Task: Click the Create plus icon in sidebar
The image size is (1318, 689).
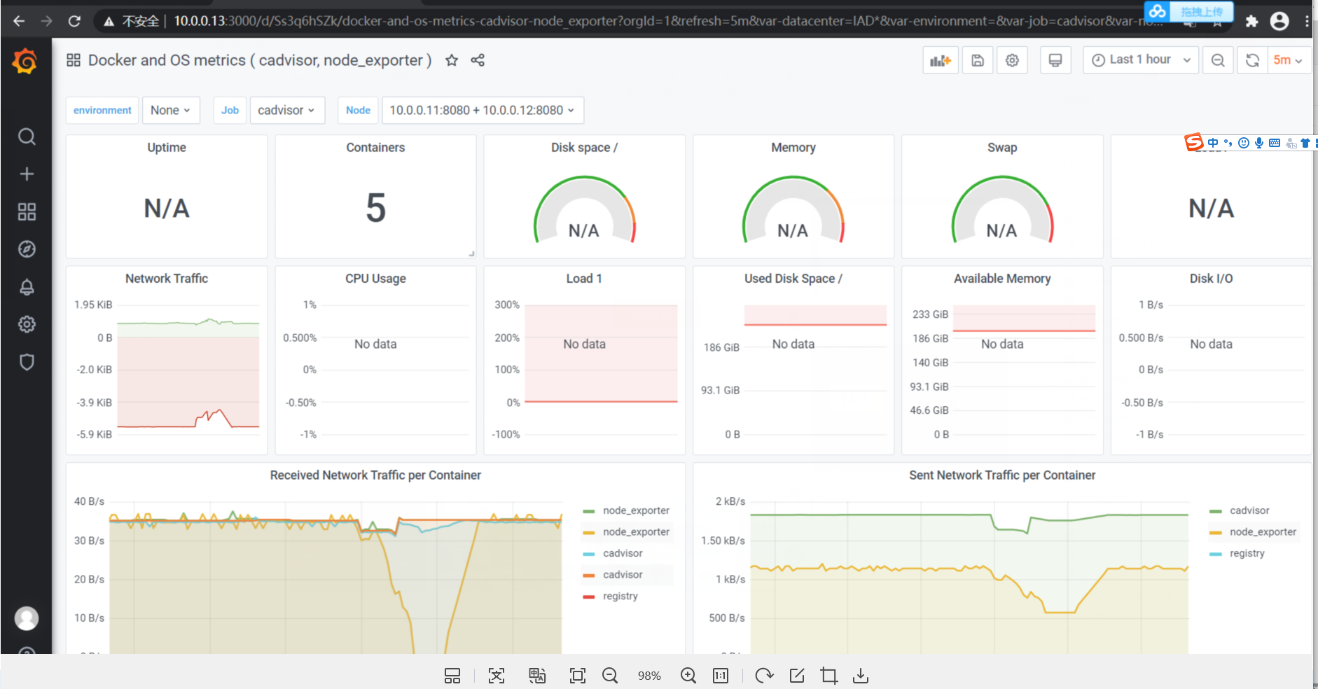Action: [27, 174]
